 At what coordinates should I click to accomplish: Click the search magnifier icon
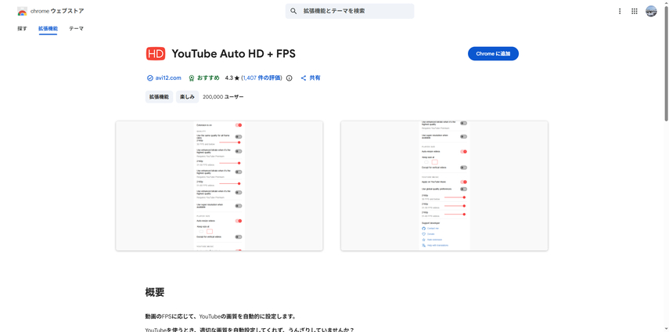coord(293,11)
